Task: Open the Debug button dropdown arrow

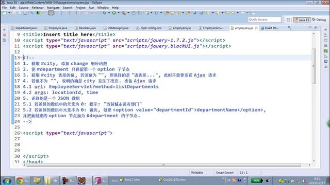Action: click(x=109, y=13)
